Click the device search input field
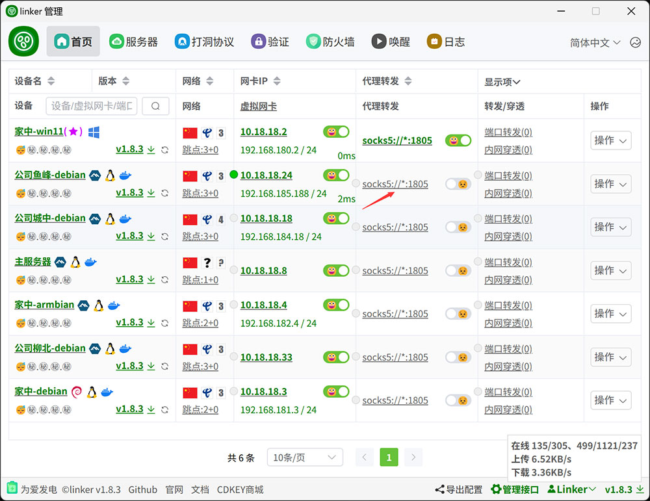The height and width of the screenshot is (501, 650). tap(91, 107)
